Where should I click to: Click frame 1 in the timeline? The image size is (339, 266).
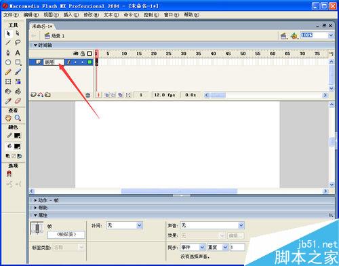click(x=96, y=62)
